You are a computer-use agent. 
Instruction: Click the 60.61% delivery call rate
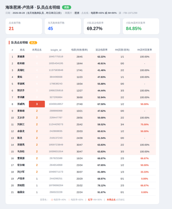point(101,131)
